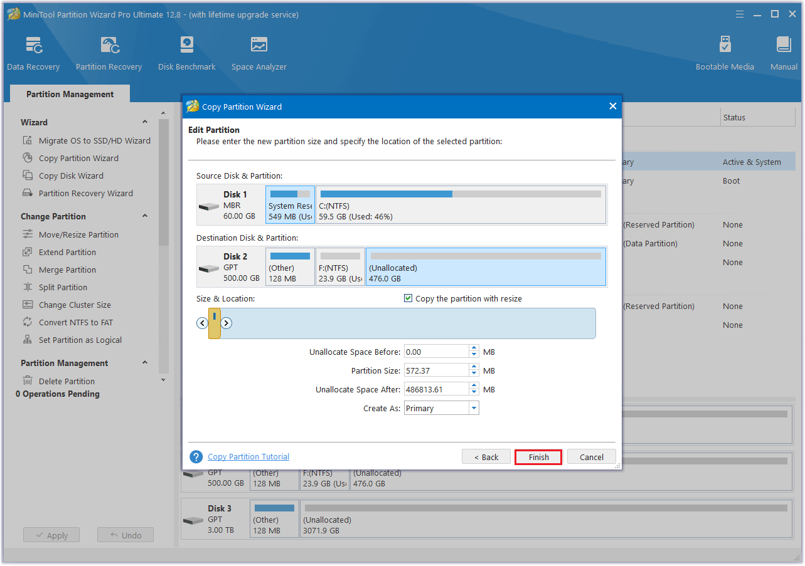This screenshot has width=805, height=566.
Task: Go back with the < Back button
Action: pos(486,457)
